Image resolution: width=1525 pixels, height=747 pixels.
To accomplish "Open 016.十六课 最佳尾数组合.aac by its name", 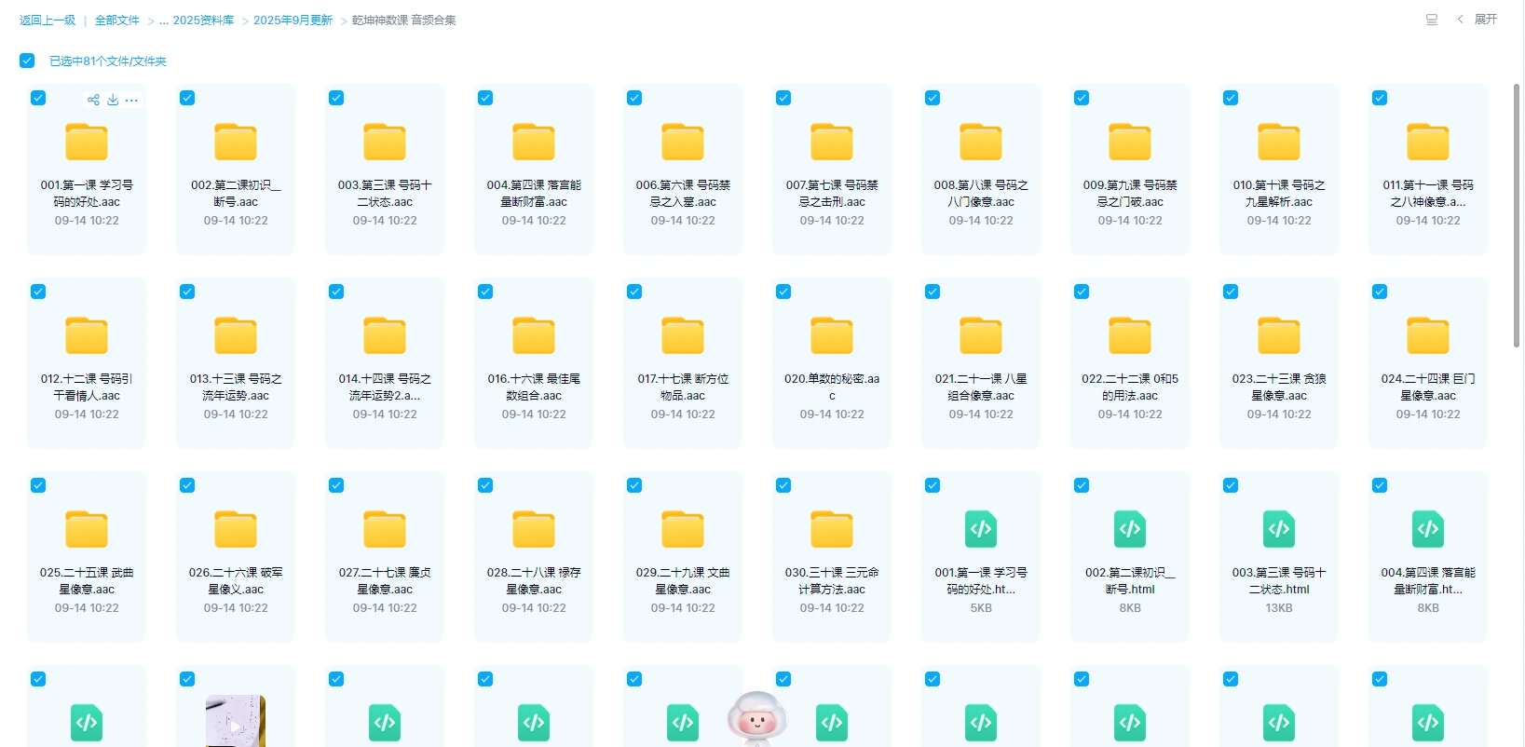I will (534, 387).
